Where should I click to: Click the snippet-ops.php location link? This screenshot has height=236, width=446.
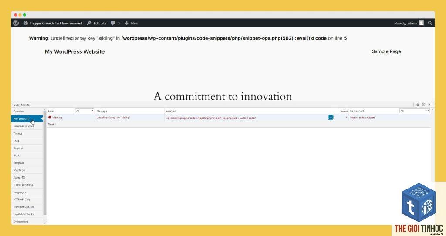pos(211,118)
